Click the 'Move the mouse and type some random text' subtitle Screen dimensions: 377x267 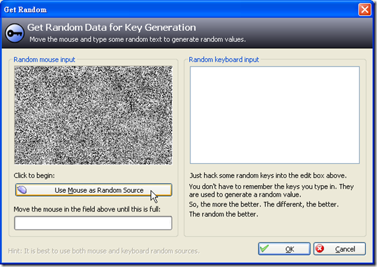click(x=138, y=39)
